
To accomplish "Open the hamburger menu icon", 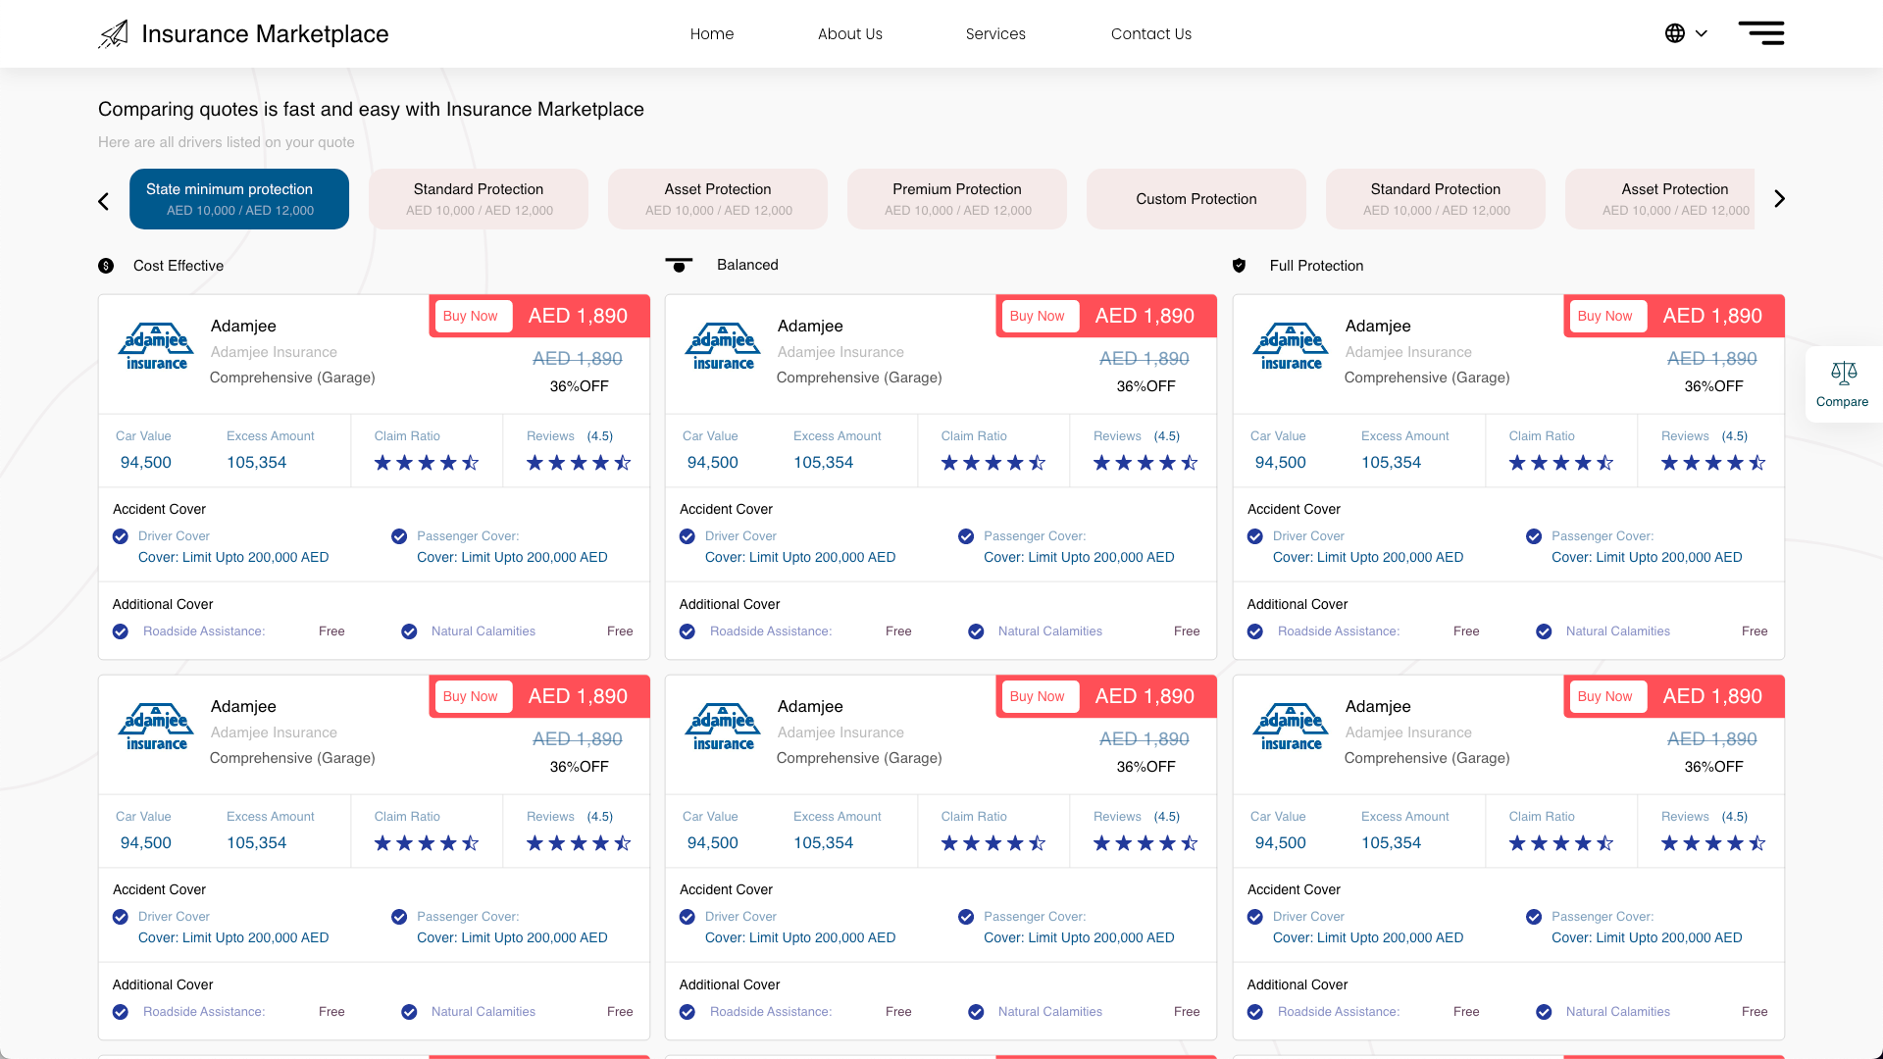I will pyautogui.click(x=1761, y=33).
